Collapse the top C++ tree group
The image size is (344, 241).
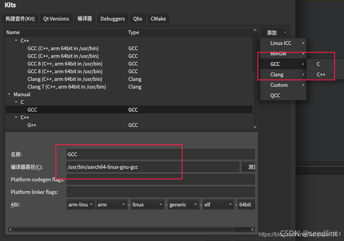pos(16,41)
